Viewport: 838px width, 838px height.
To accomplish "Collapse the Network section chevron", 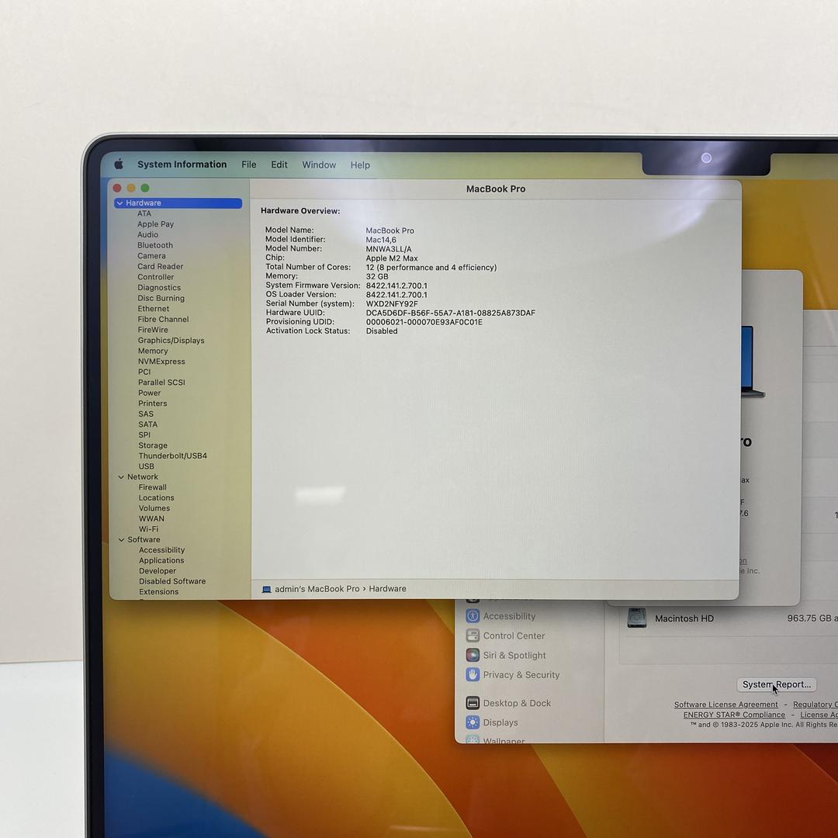I will coord(121,476).
